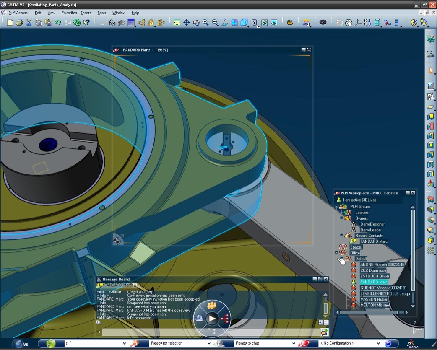The height and width of the screenshot is (350, 437).
Task: Click the Fit All In icon
Action: pos(177,23)
